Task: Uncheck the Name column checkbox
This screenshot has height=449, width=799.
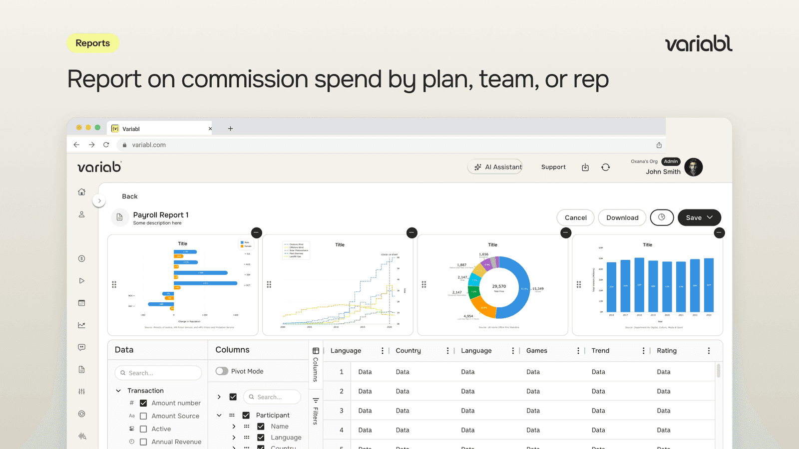Action: tap(261, 427)
